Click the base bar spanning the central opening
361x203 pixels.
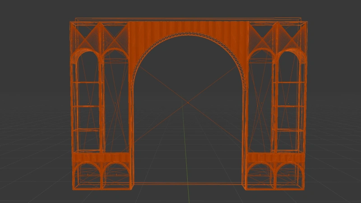[x=189, y=184]
